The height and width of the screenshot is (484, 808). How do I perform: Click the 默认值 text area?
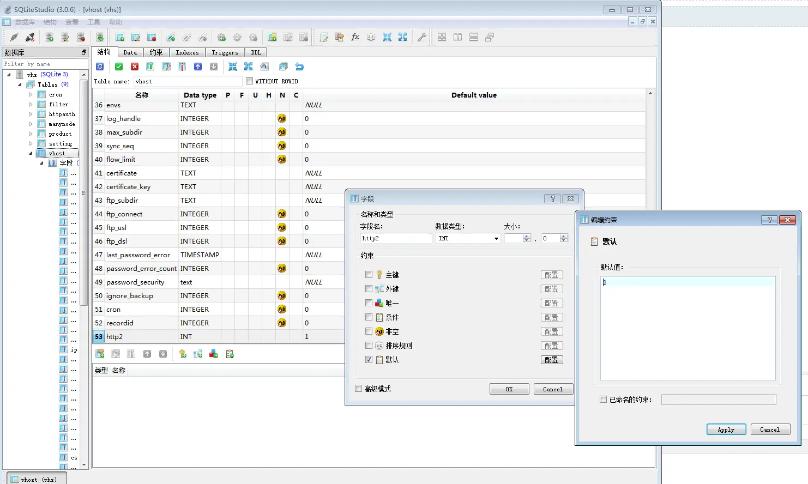[x=688, y=328]
